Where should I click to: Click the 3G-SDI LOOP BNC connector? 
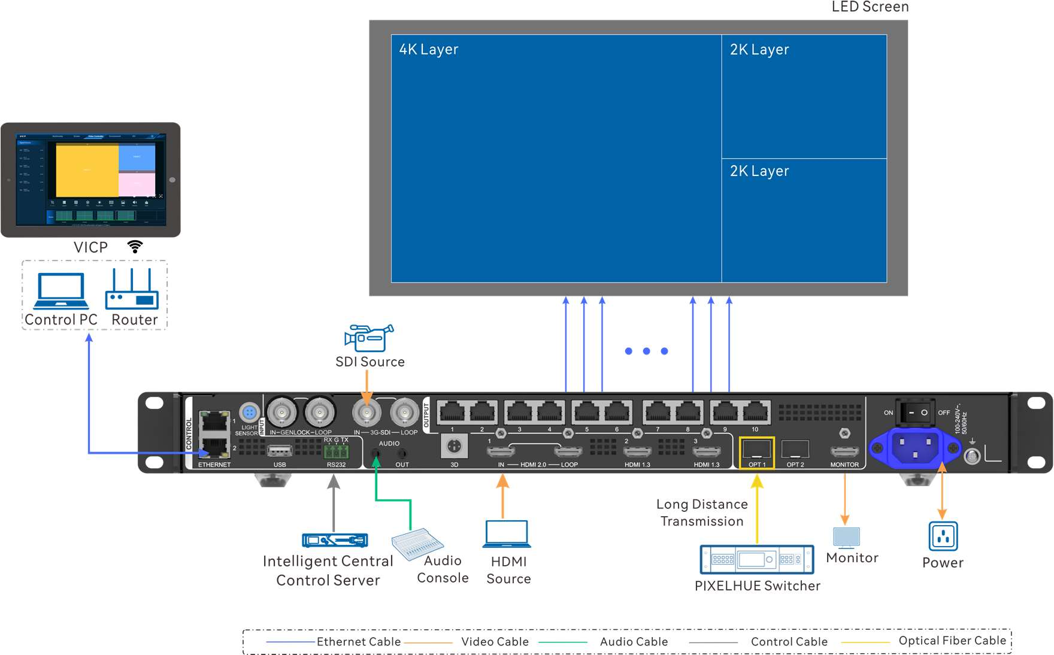pos(405,413)
